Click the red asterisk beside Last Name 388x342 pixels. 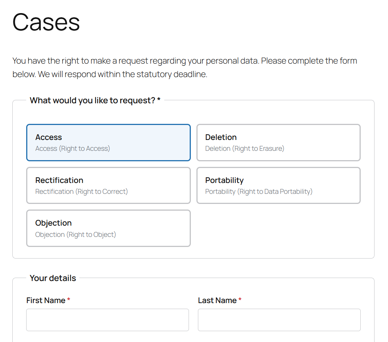click(x=240, y=300)
